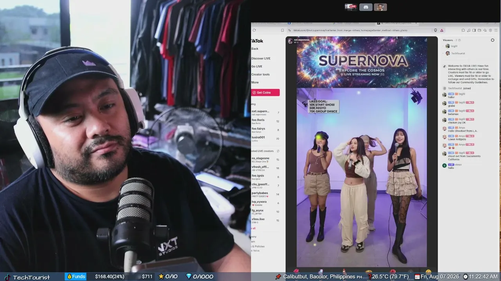The height and width of the screenshot is (281, 501).
Task: Click the "grabe" chat message
Action: (x=451, y=106)
